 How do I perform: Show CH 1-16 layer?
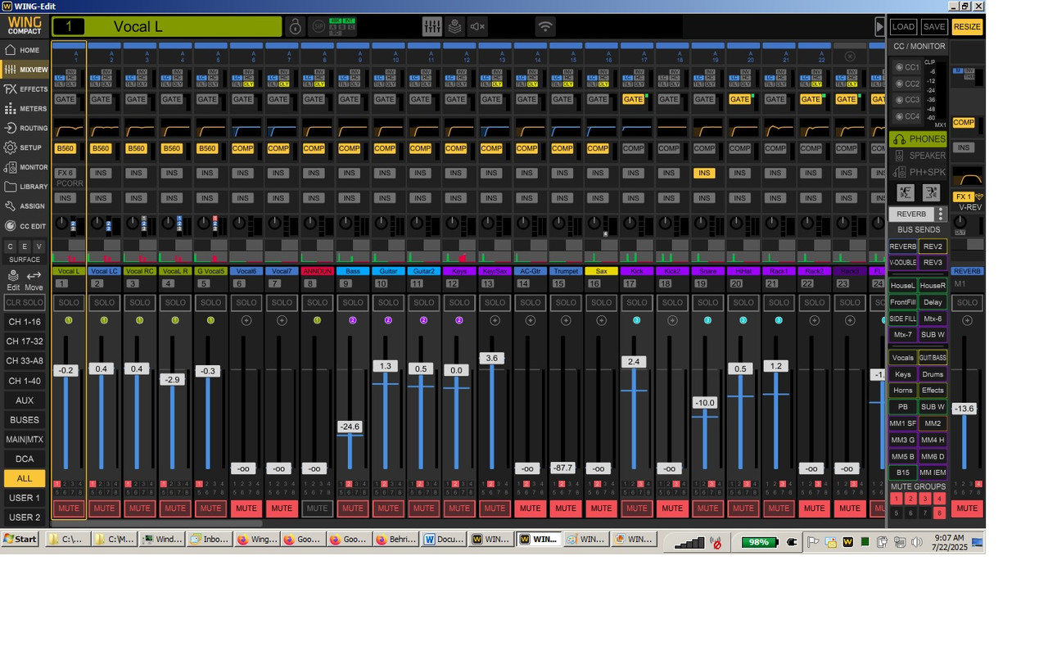[x=25, y=322]
